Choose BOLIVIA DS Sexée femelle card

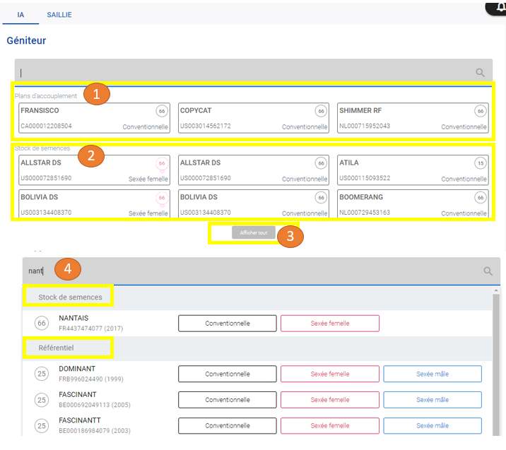(x=94, y=204)
